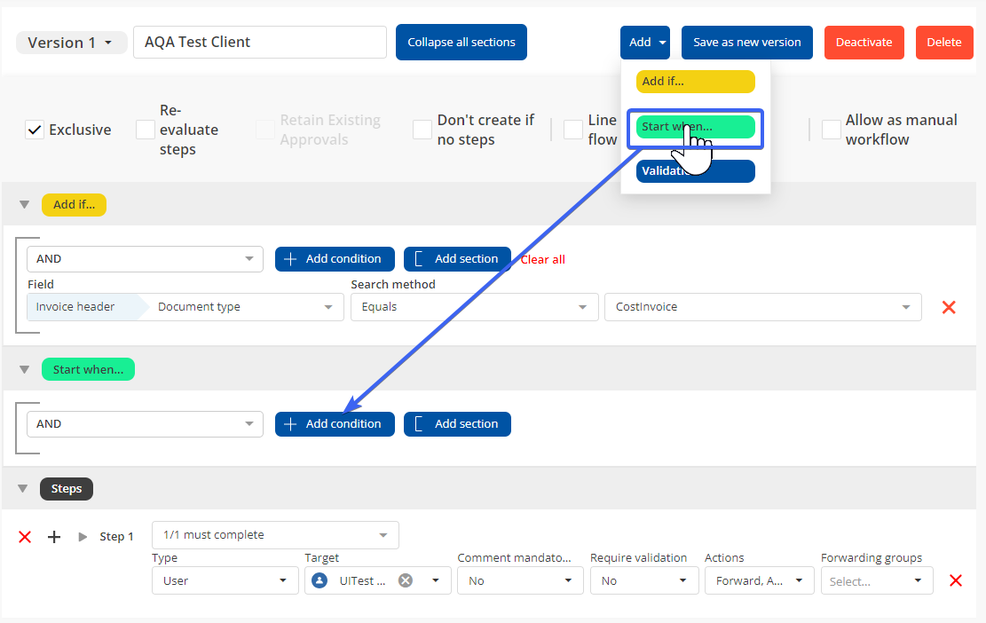
Task: Click the Clear all link
Action: tap(542, 260)
